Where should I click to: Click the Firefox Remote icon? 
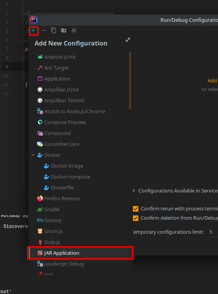tap(40, 198)
